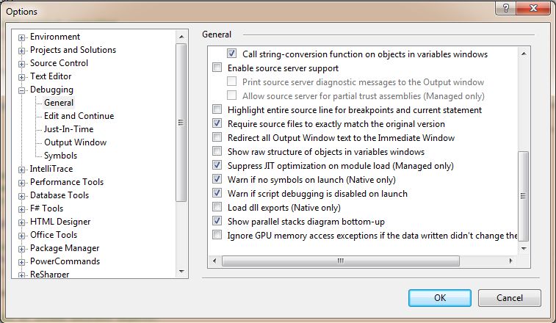This screenshot has height=323, width=556.
Task: Uncheck Show parallel stacks diagram bottom-up
Action: pyautogui.click(x=217, y=221)
